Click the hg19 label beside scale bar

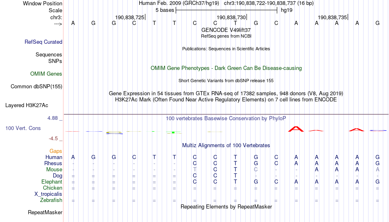(x=287, y=10)
